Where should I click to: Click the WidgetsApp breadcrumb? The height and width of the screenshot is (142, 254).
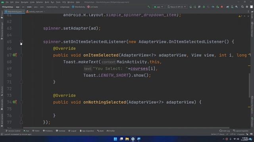[8, 7]
